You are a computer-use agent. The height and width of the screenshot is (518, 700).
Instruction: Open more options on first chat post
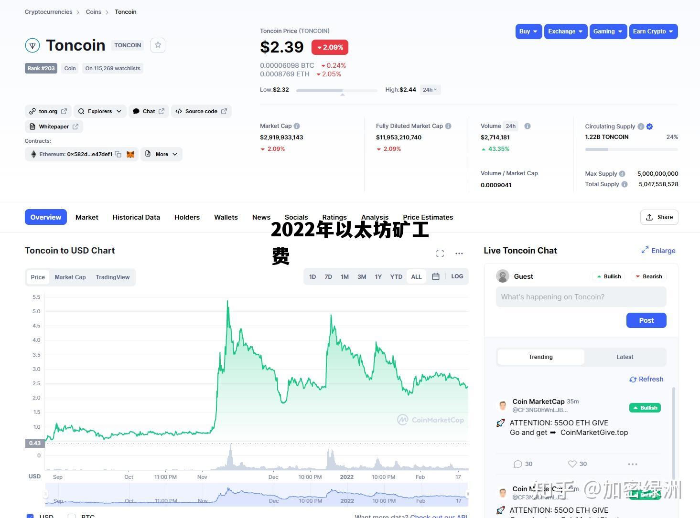(633, 464)
